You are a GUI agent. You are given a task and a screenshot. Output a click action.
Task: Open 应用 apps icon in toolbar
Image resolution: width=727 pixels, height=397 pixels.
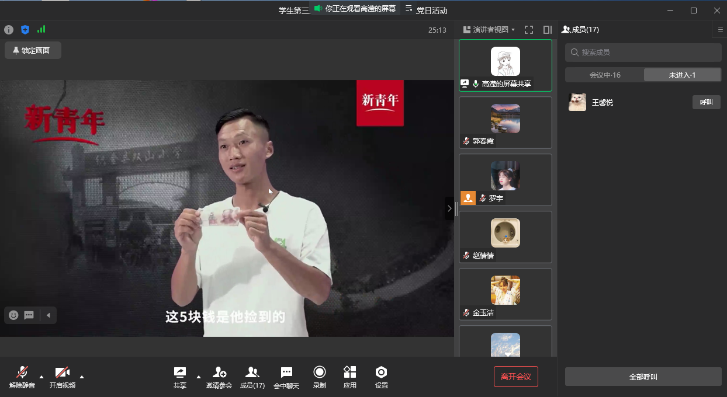pos(349,377)
